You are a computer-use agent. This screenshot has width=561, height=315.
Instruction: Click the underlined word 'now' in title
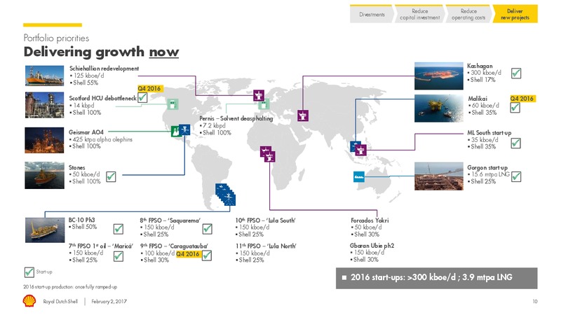164,52
